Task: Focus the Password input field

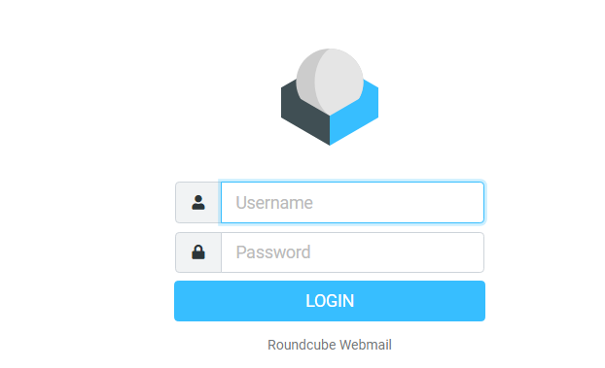Action: pos(352,252)
